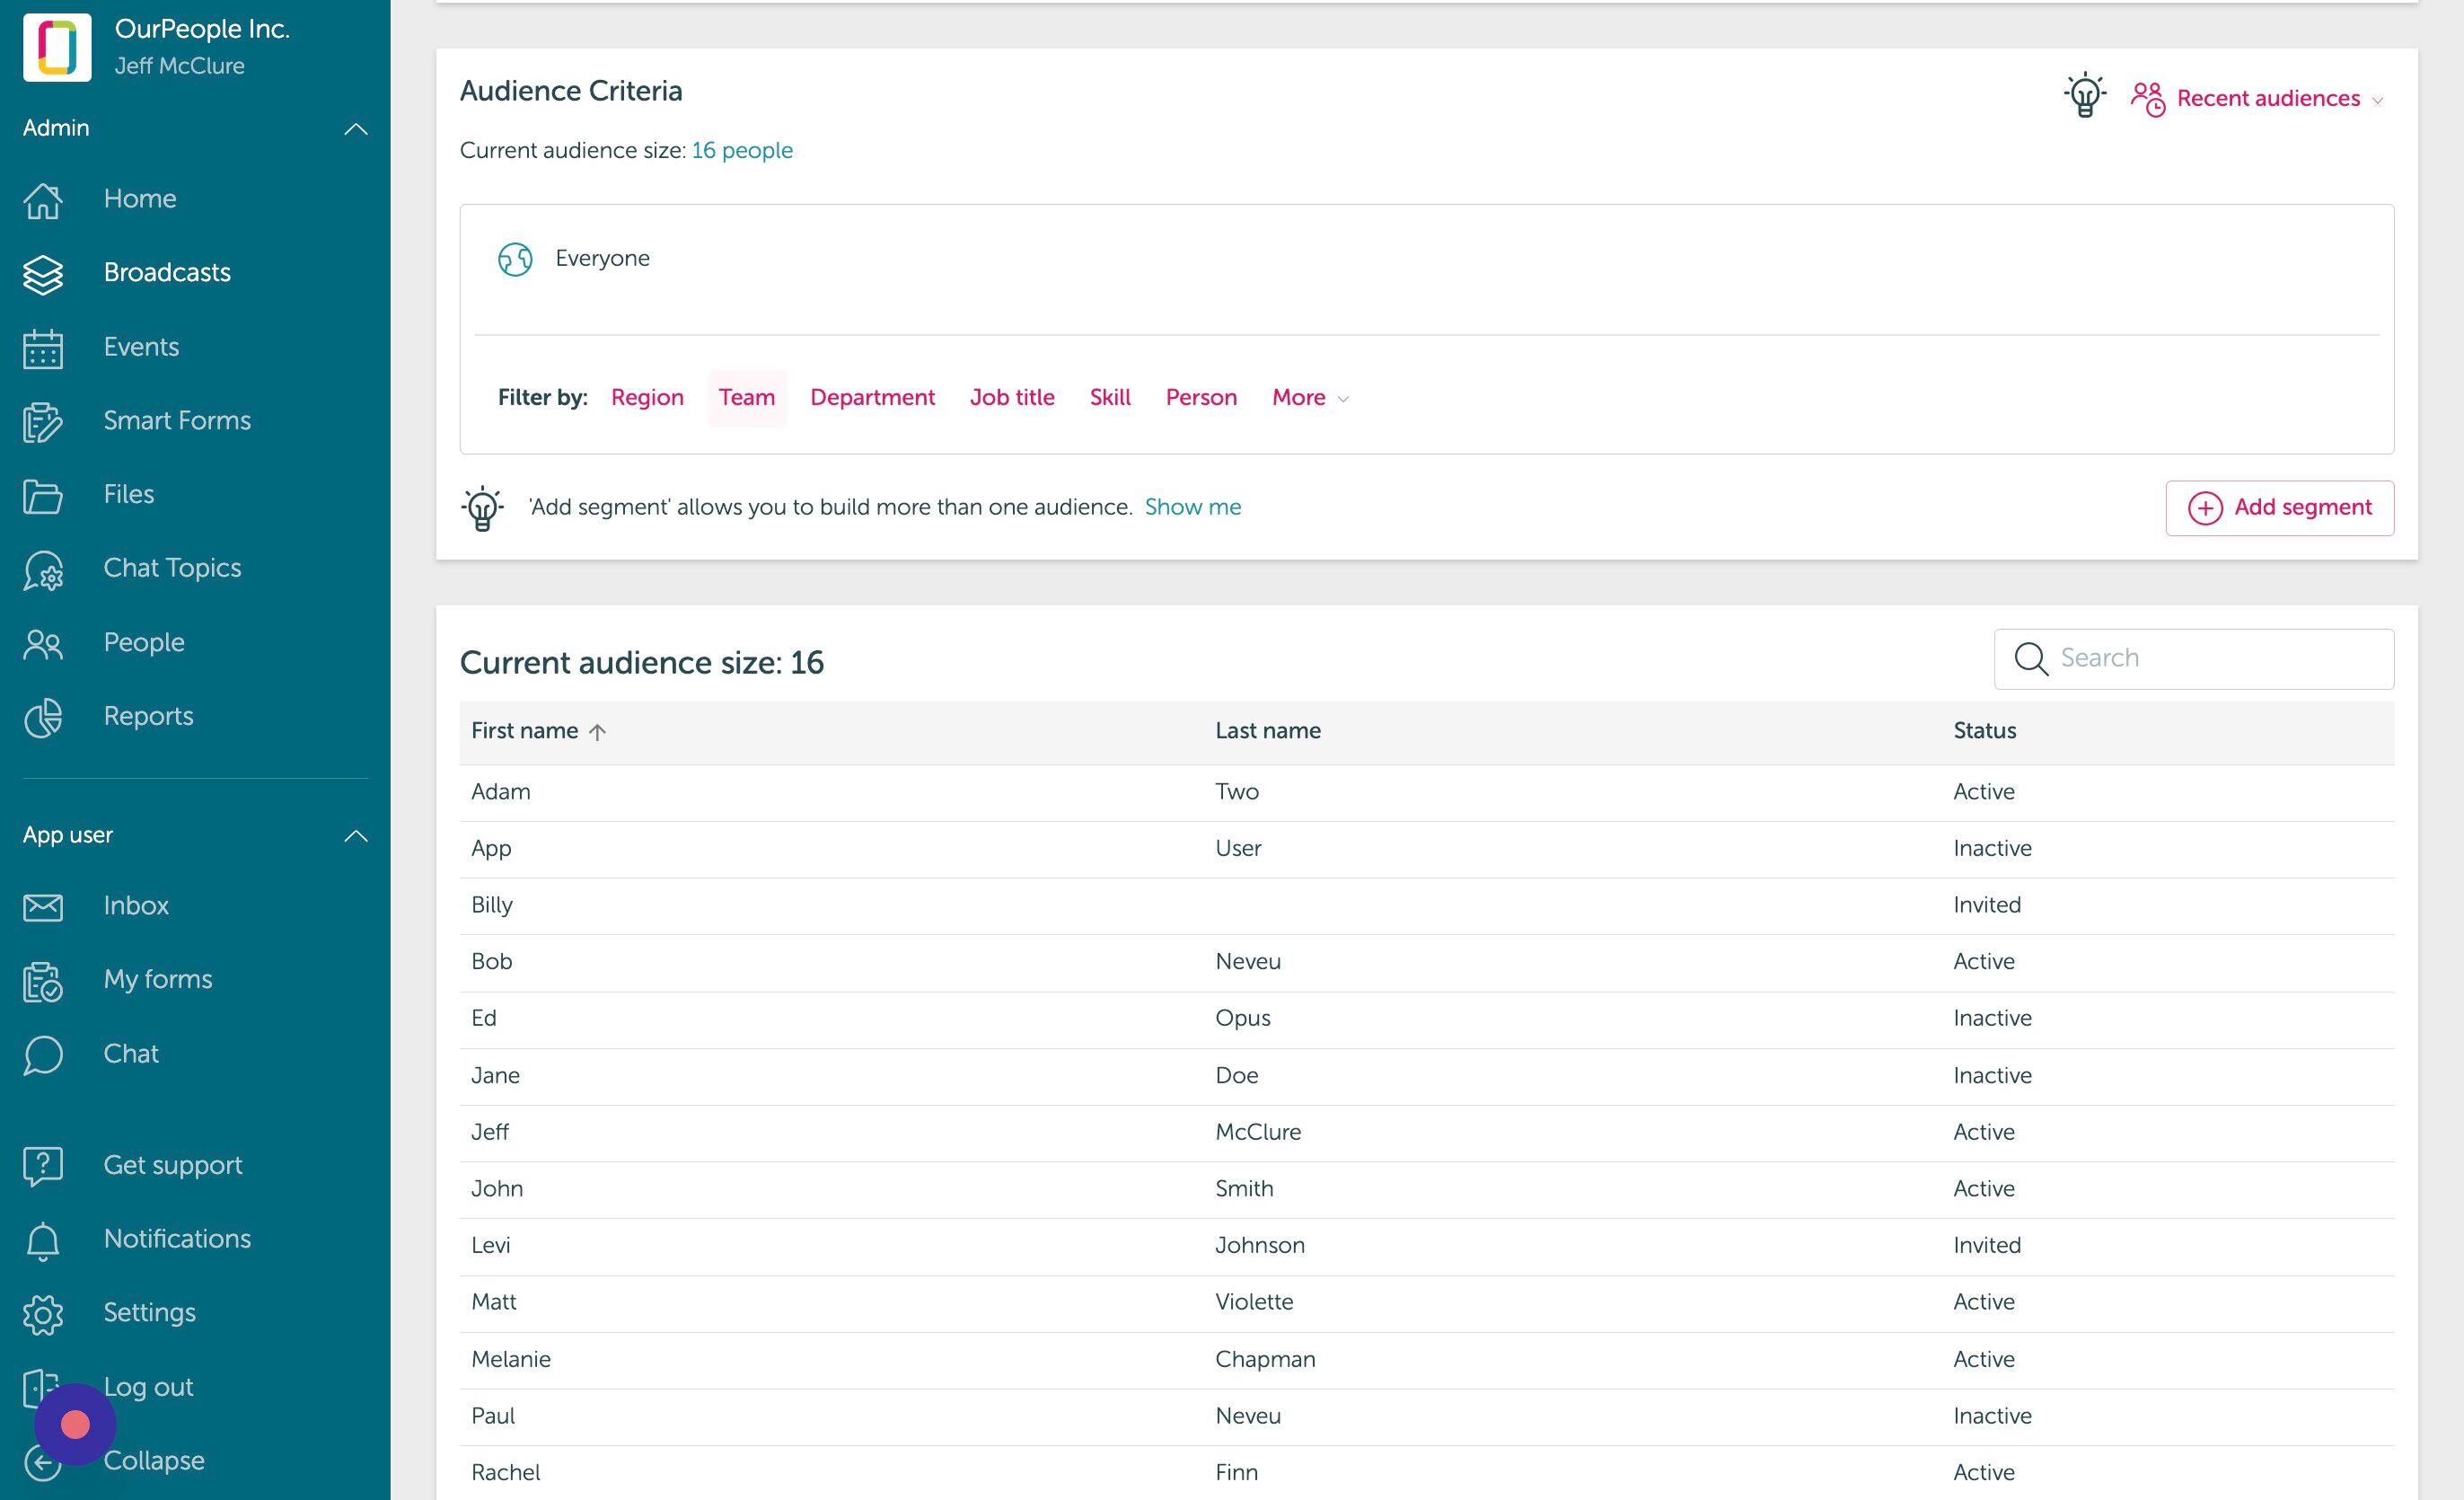Click the Chat Topics icon

[x=43, y=570]
